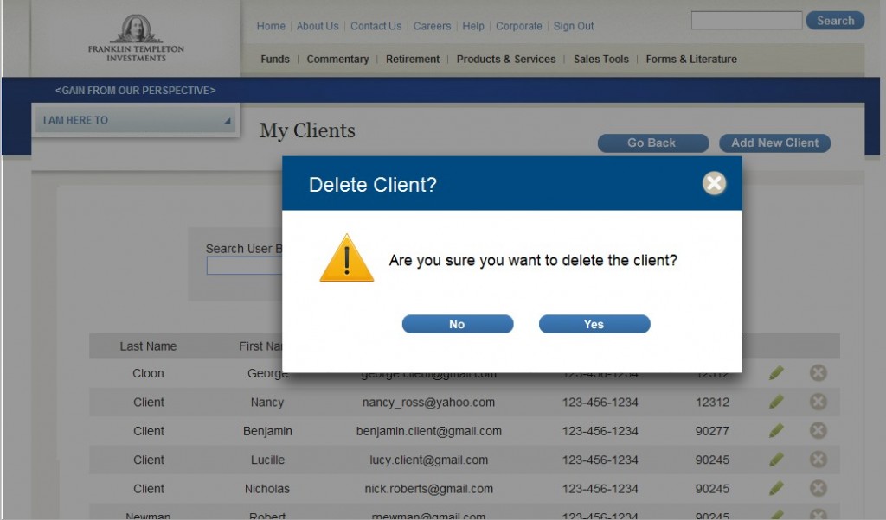This screenshot has width=886, height=520.
Task: Click first name Benjamin in table
Action: tap(268, 431)
